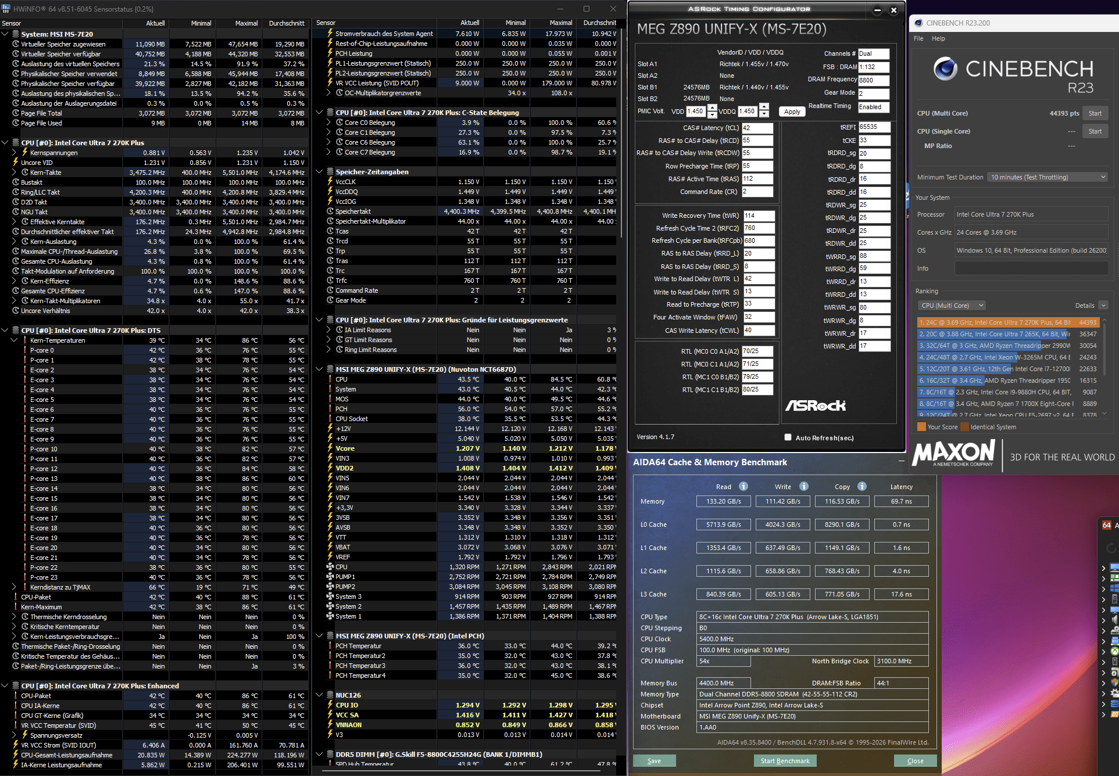Viewport: 1119px width, 776px height.
Task: Click Save in AIDA64 benchmark window
Action: 654,761
